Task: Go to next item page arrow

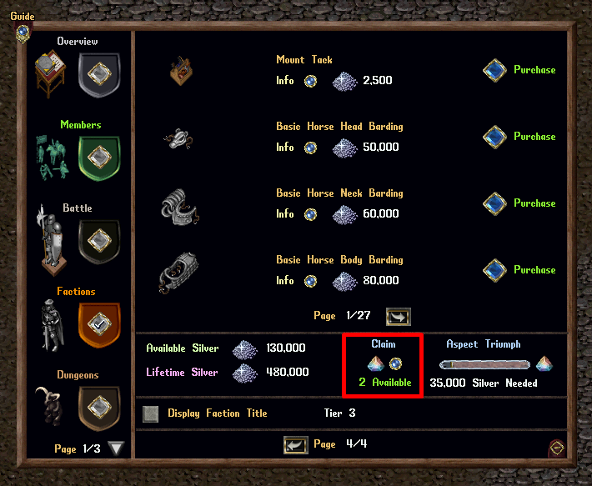Action: [399, 317]
